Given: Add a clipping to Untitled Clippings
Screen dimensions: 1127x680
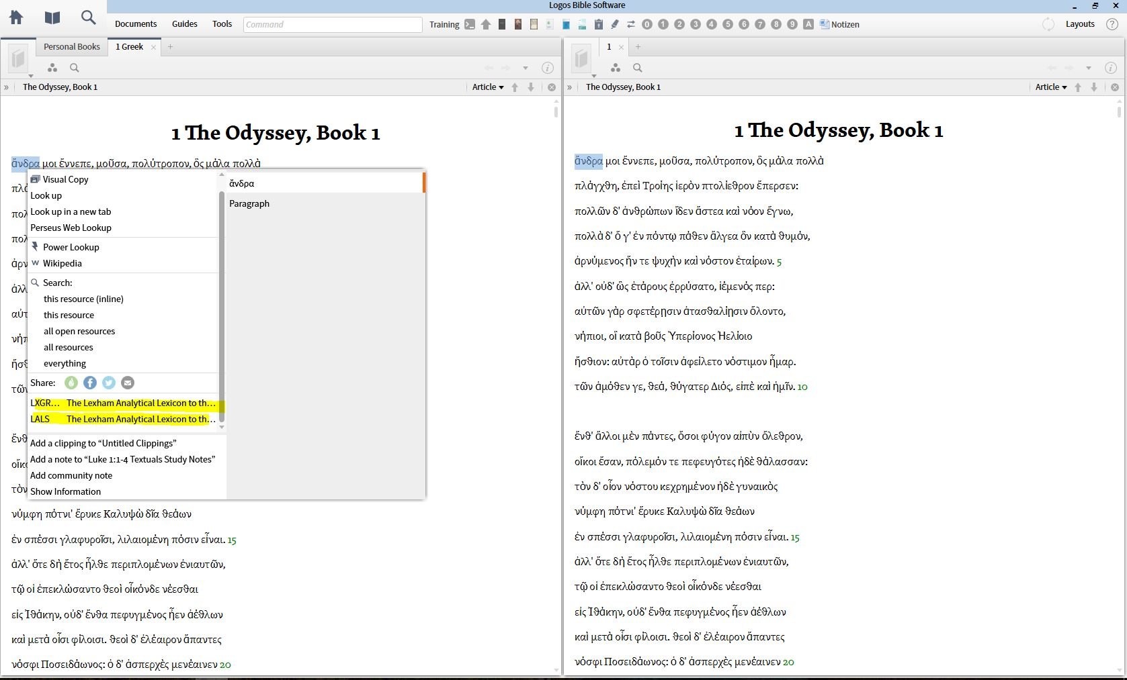Looking at the screenshot, I should [103, 443].
